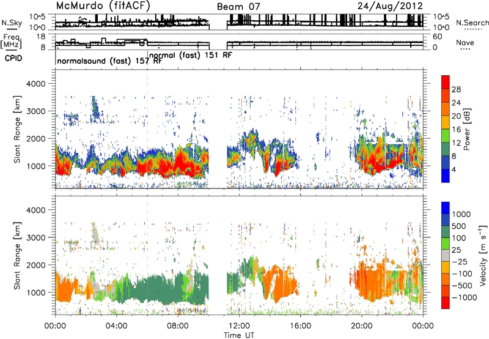The width and height of the screenshot is (489, 339).
Task: Click the '04:00' time axis tick label
Action: click(x=116, y=326)
